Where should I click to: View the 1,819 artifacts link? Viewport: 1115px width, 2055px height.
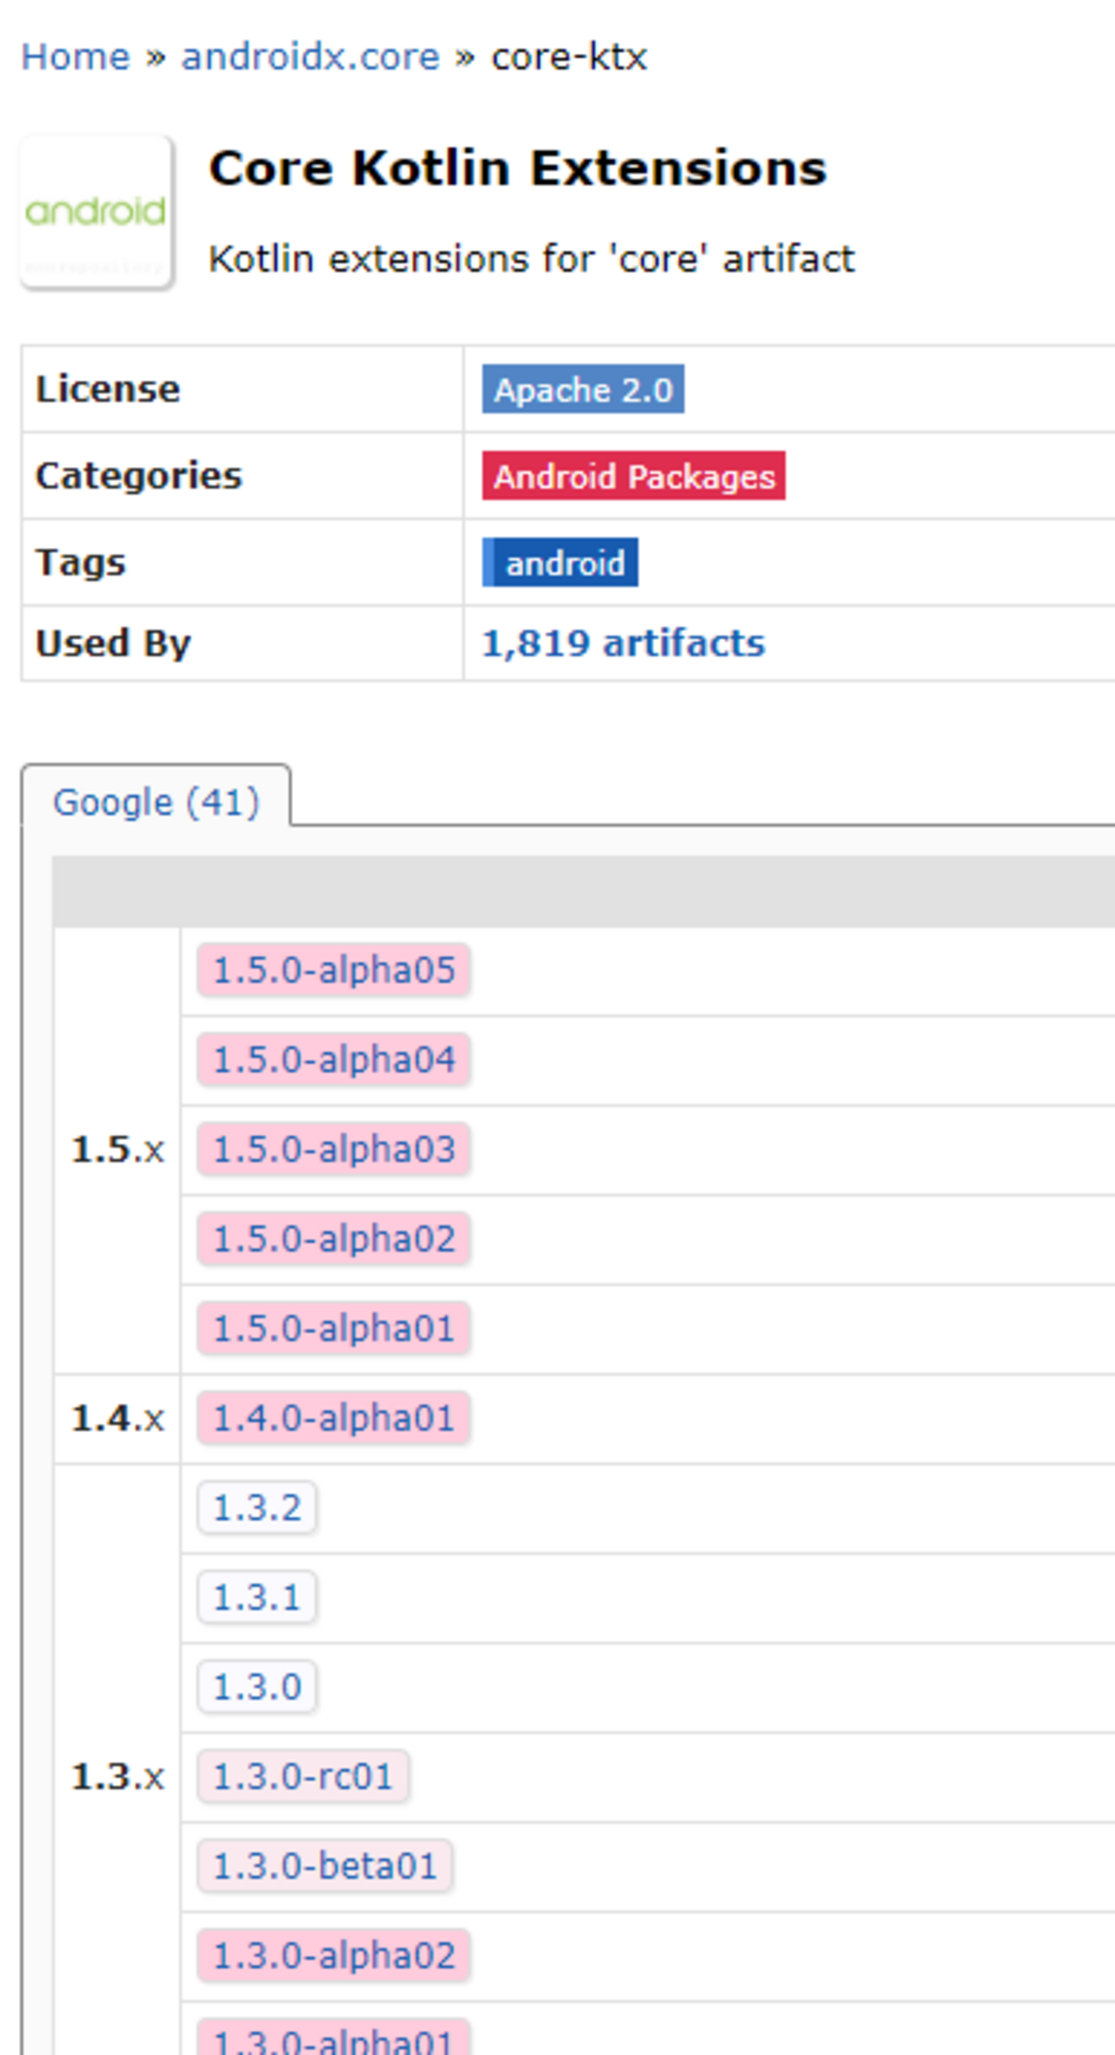click(x=624, y=644)
